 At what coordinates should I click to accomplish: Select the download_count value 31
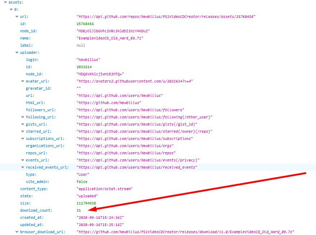tap(79, 211)
